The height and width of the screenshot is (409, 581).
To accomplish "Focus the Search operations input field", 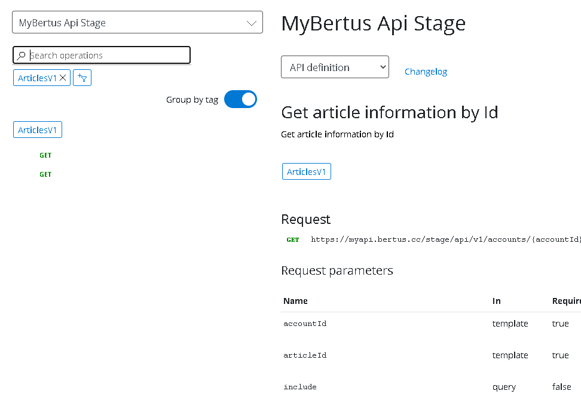I will [x=108, y=56].
